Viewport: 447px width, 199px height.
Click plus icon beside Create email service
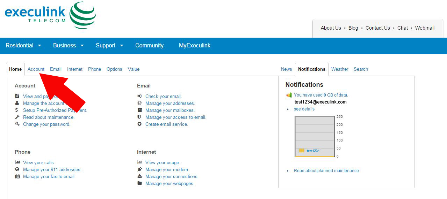pos(139,124)
